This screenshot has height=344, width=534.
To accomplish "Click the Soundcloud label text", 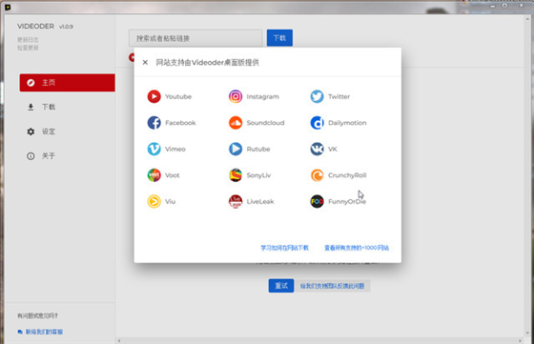I will coord(265,123).
